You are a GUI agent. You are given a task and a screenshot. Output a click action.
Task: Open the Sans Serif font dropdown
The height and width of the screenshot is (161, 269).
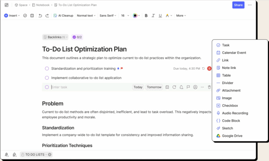tap(108, 16)
